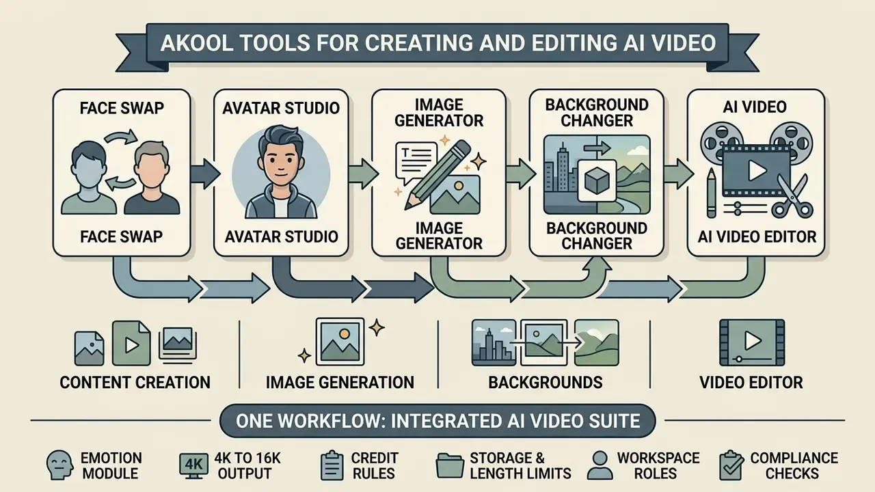The width and height of the screenshot is (875, 492).
Task: Select the cube icon in Background Changer card
Action: point(597,181)
